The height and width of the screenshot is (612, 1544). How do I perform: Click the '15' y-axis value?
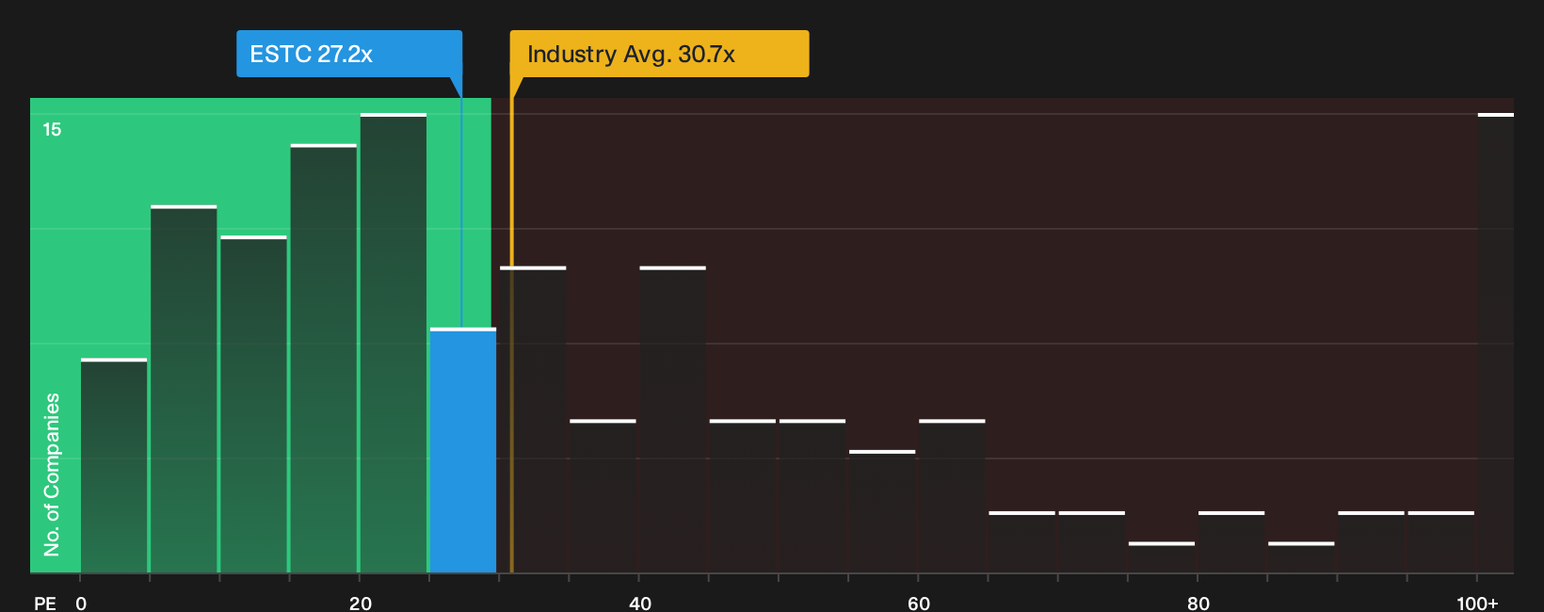click(52, 129)
